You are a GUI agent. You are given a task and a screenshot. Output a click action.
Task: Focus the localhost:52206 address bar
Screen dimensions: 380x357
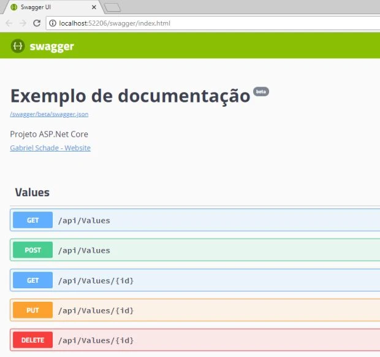[x=184, y=23]
